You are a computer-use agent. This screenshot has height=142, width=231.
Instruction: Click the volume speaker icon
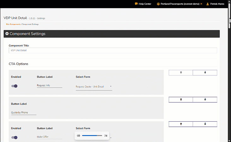coord(79,136)
